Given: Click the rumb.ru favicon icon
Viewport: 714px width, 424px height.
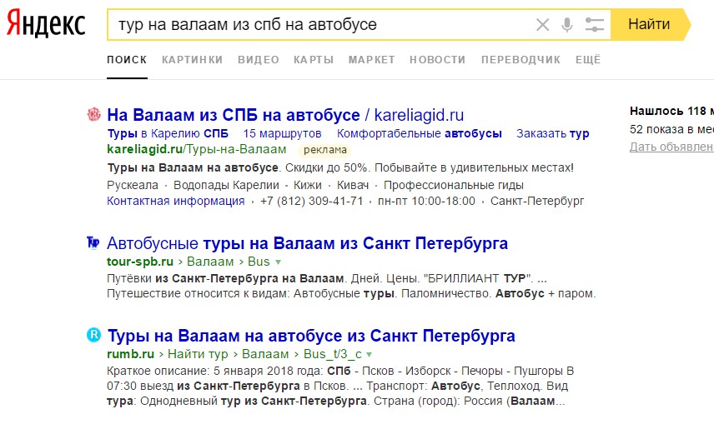Looking at the screenshot, I should pos(93,335).
